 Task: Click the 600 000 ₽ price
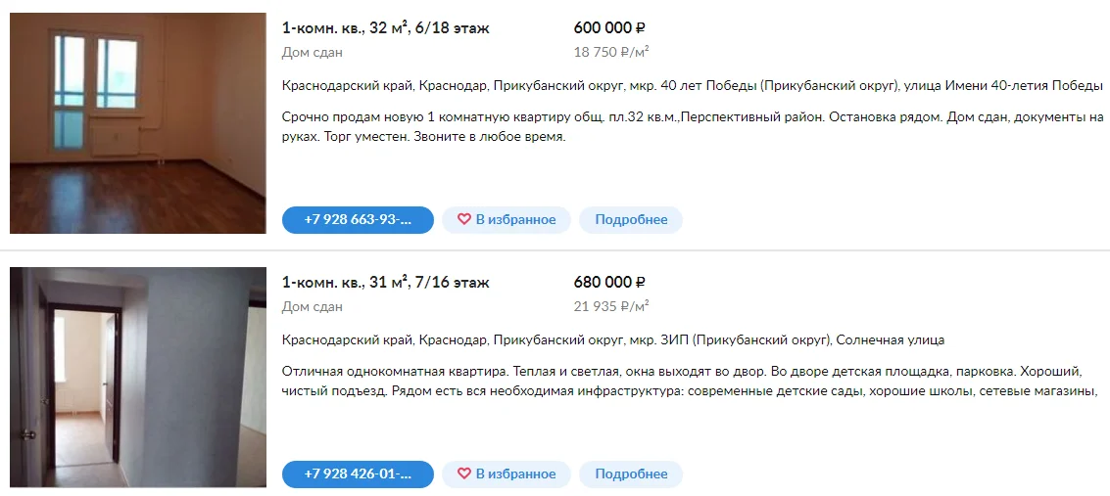coord(609,28)
